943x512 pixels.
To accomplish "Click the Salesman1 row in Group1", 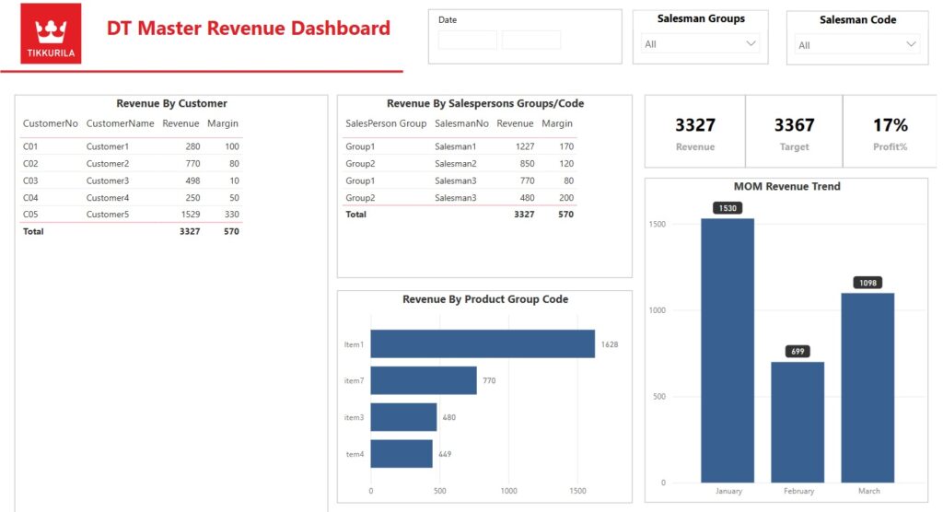I will coord(456,146).
